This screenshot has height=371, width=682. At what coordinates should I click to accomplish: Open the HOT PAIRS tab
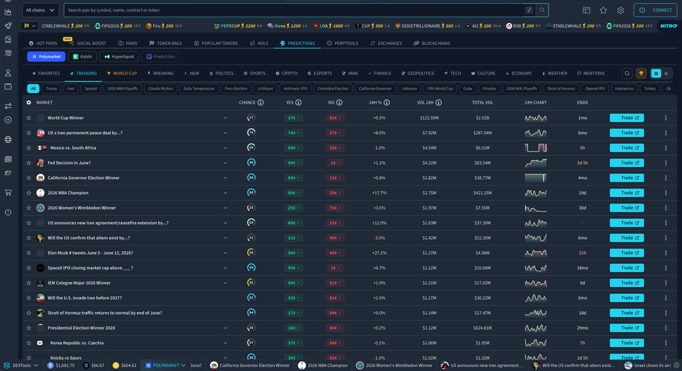click(43, 43)
